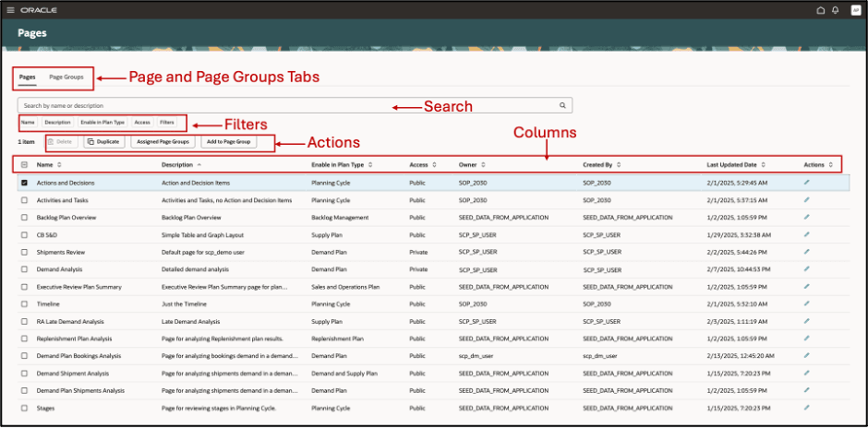Open the Assigned Page Groups button
868x428 pixels.
tap(163, 142)
